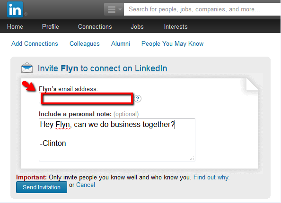This screenshot has height=203, width=281.
Task: Click inside the LinkedIn search field
Action: 202,9
